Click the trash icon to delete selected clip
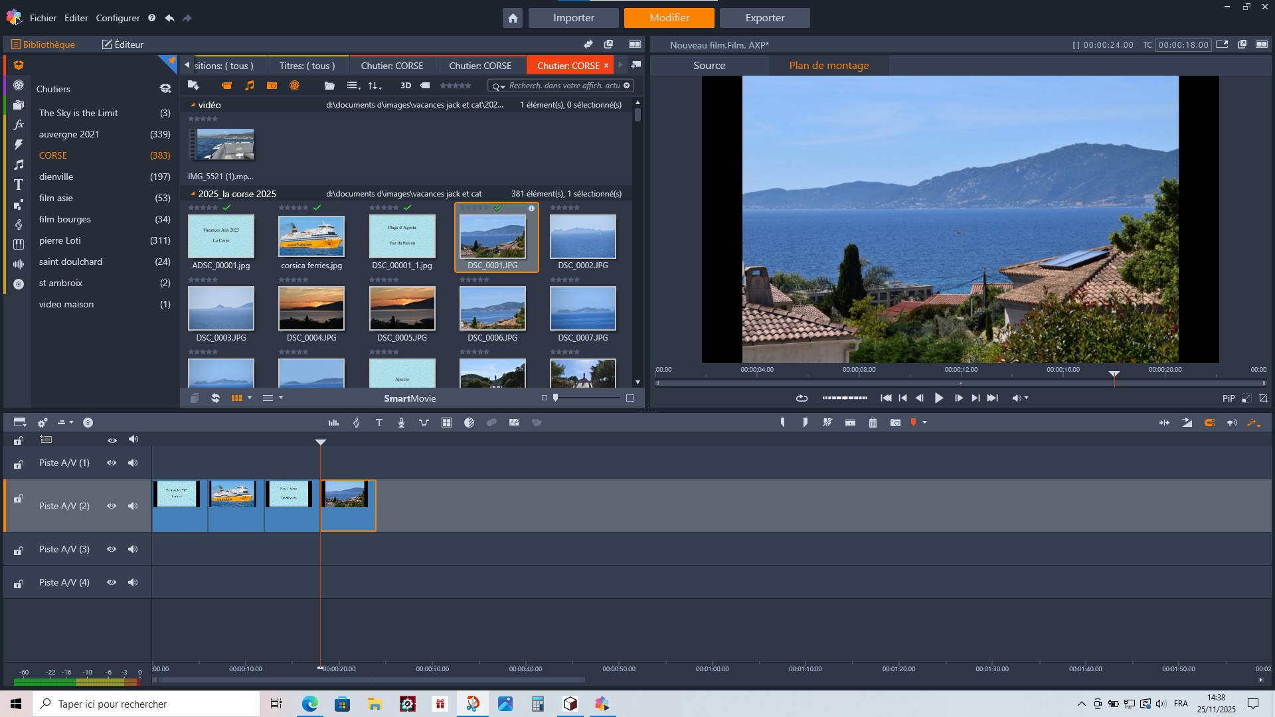The height and width of the screenshot is (717, 1275). click(873, 422)
